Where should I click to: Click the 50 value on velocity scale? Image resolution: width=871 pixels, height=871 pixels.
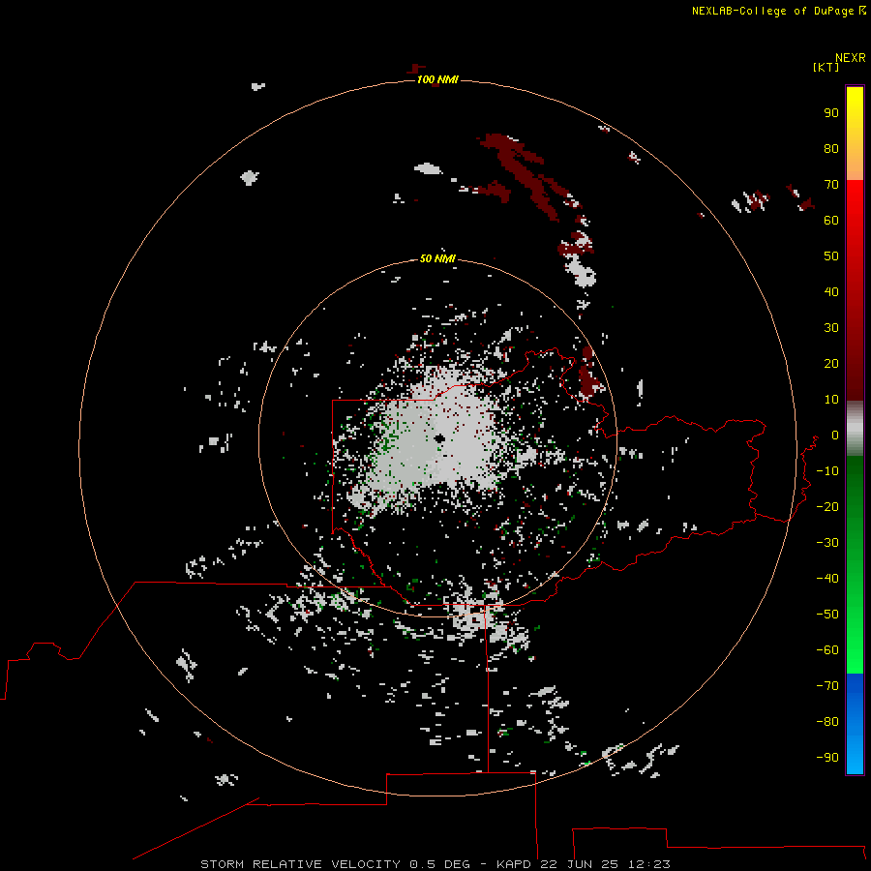831,255
